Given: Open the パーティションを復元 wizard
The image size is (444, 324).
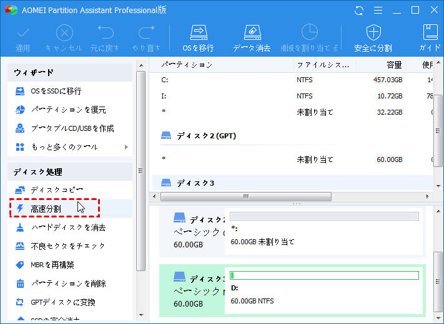Looking at the screenshot, I should (x=70, y=110).
